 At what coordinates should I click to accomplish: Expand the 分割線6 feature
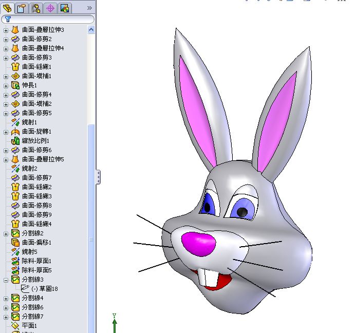click(x=6, y=308)
